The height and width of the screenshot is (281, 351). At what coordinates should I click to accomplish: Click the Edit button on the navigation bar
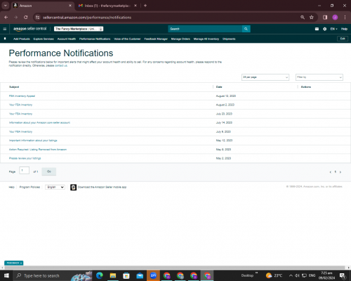[x=343, y=39]
